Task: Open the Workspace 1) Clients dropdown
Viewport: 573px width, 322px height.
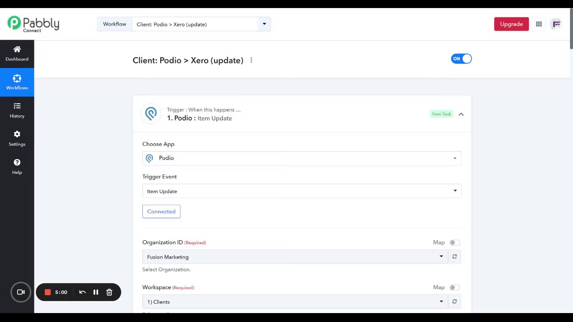Action: click(295, 301)
